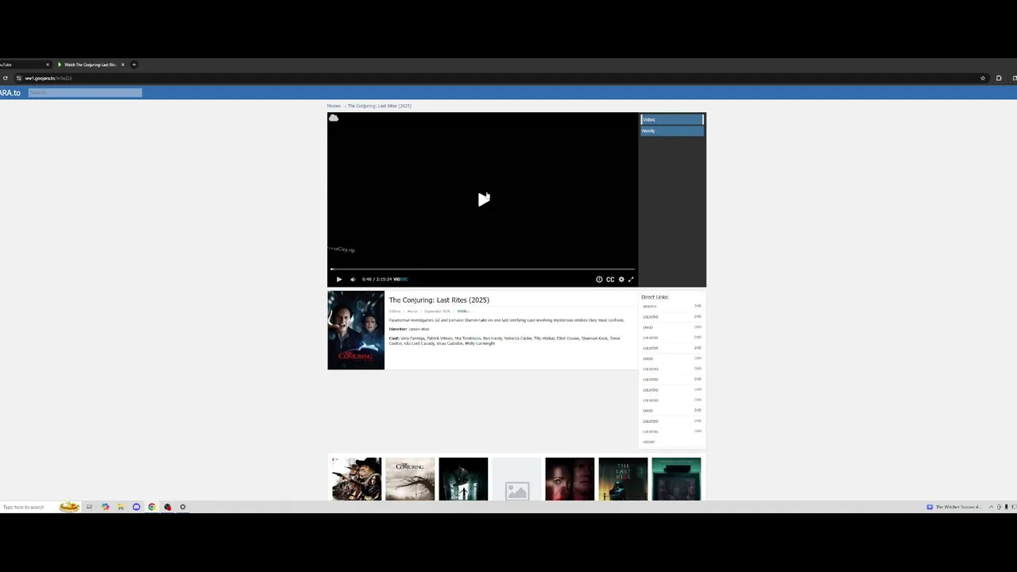Open The Conjuring: Last Rites (2025) breadcrumb link
The width and height of the screenshot is (1017, 572).
click(x=379, y=106)
